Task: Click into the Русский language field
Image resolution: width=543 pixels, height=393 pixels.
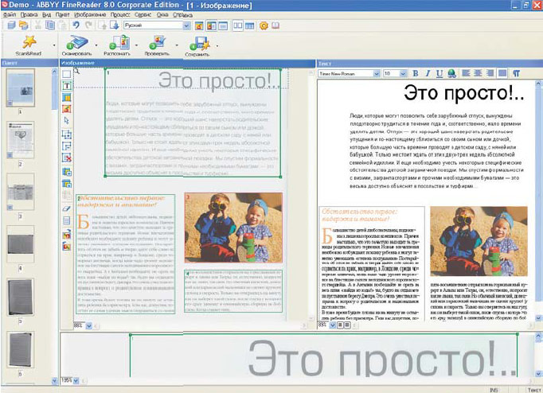Action: [153, 25]
